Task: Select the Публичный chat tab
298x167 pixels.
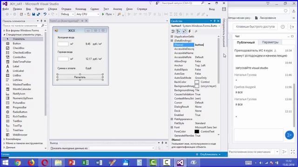Action: point(246,42)
